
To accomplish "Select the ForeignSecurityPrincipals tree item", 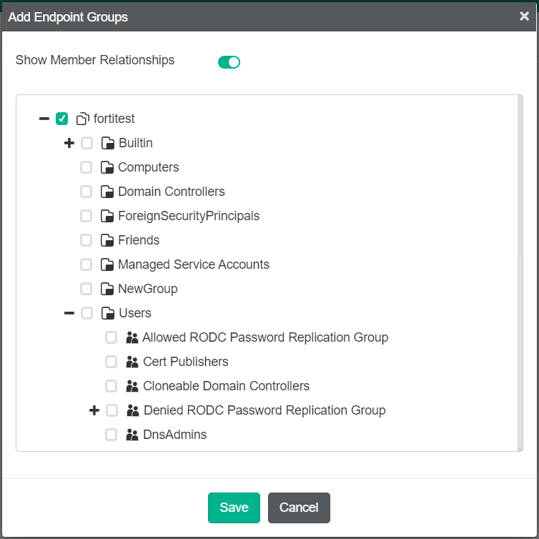I will tap(188, 216).
